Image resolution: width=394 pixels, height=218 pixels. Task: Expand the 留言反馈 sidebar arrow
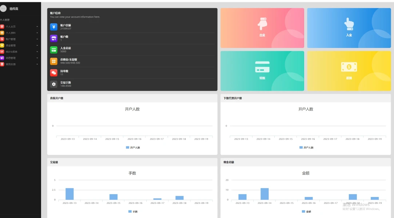pos(37,64)
